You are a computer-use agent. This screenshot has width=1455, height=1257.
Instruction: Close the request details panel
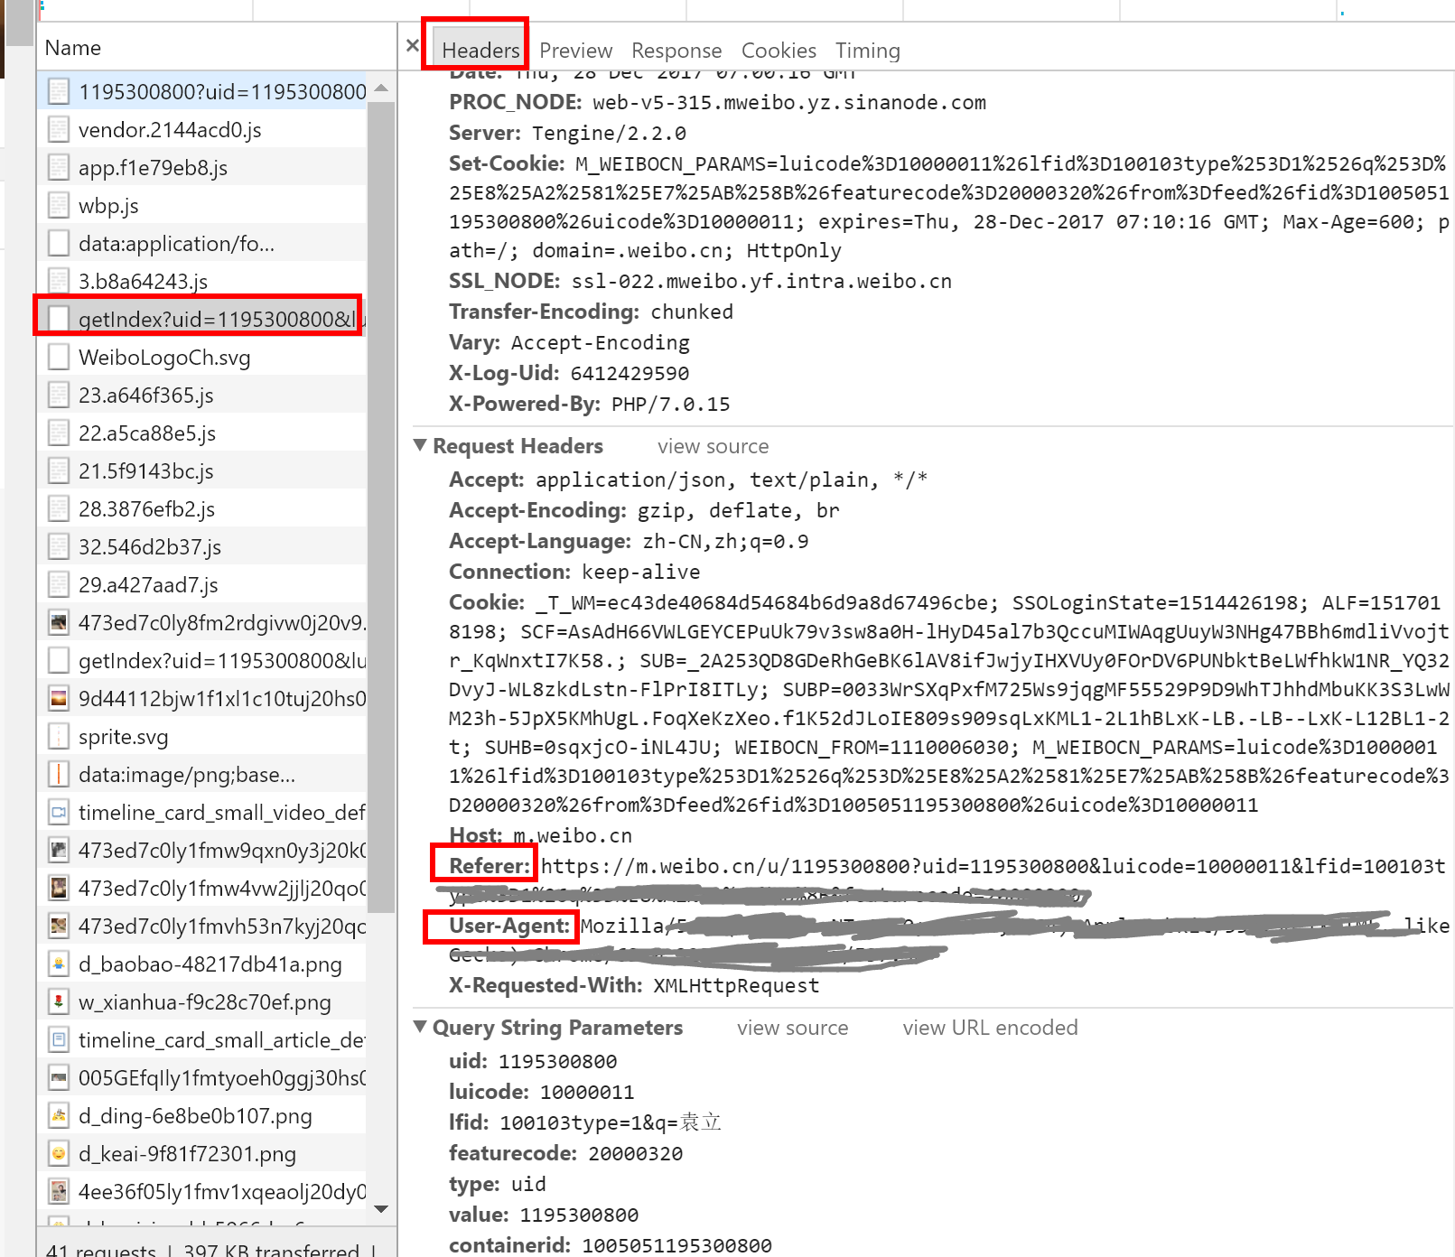413,45
